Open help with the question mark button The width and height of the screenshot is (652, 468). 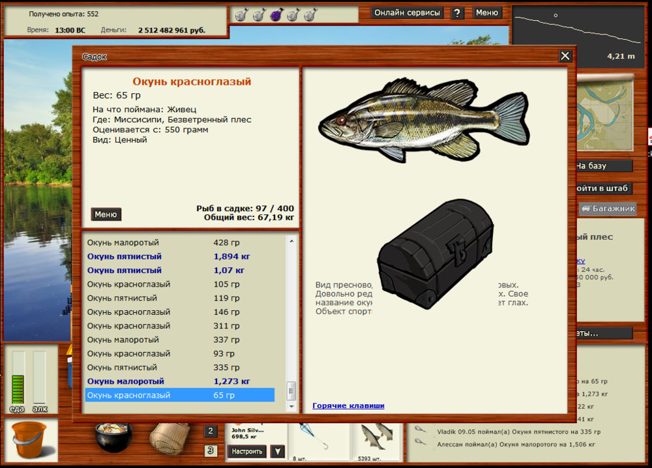pyautogui.click(x=457, y=13)
